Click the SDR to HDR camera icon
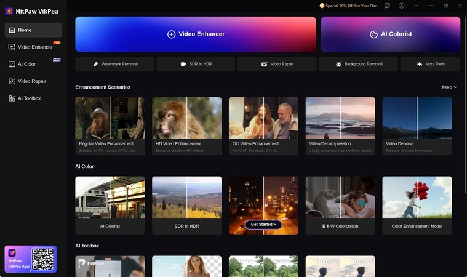Viewport: 467px width, 277px height. (x=183, y=64)
